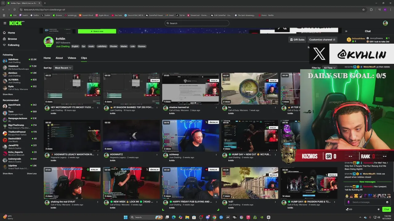This screenshot has width=394, height=221.
Task: Click the green Watch now button
Action: [x=97, y=31]
